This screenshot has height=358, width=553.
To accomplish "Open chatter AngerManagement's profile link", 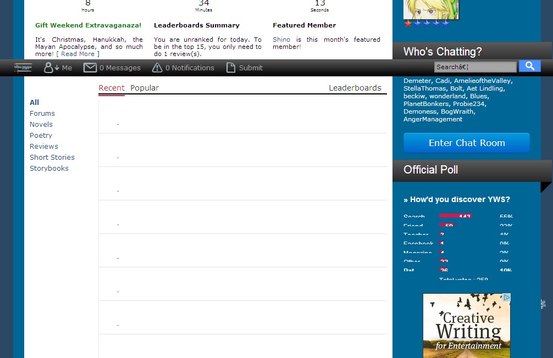I will pyautogui.click(x=433, y=120).
